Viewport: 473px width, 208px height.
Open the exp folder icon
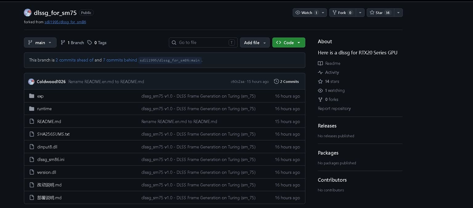click(31, 96)
